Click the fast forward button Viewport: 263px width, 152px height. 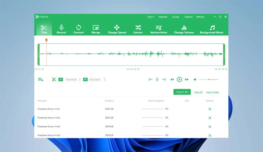click(x=187, y=79)
